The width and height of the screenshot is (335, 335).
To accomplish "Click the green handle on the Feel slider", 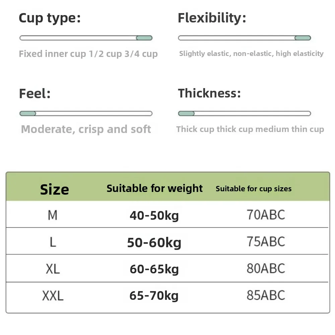I will (28, 114).
